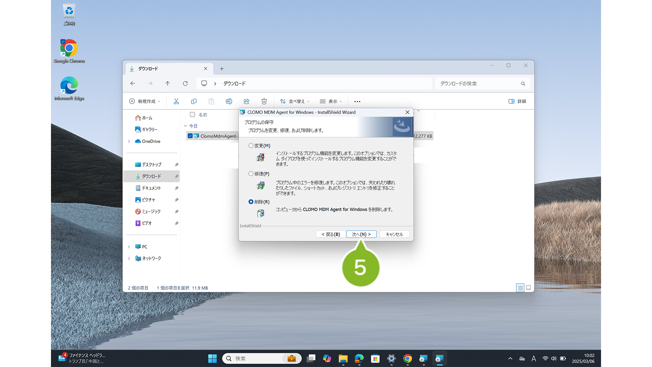Viewport: 652px width, 367px height.
Task: Open the Windows Start menu
Action: point(212,359)
